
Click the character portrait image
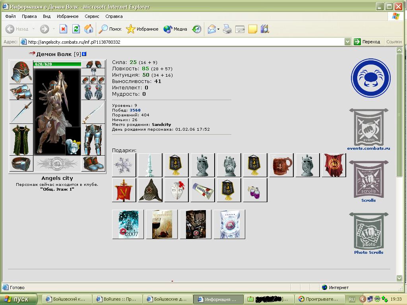[57, 112]
